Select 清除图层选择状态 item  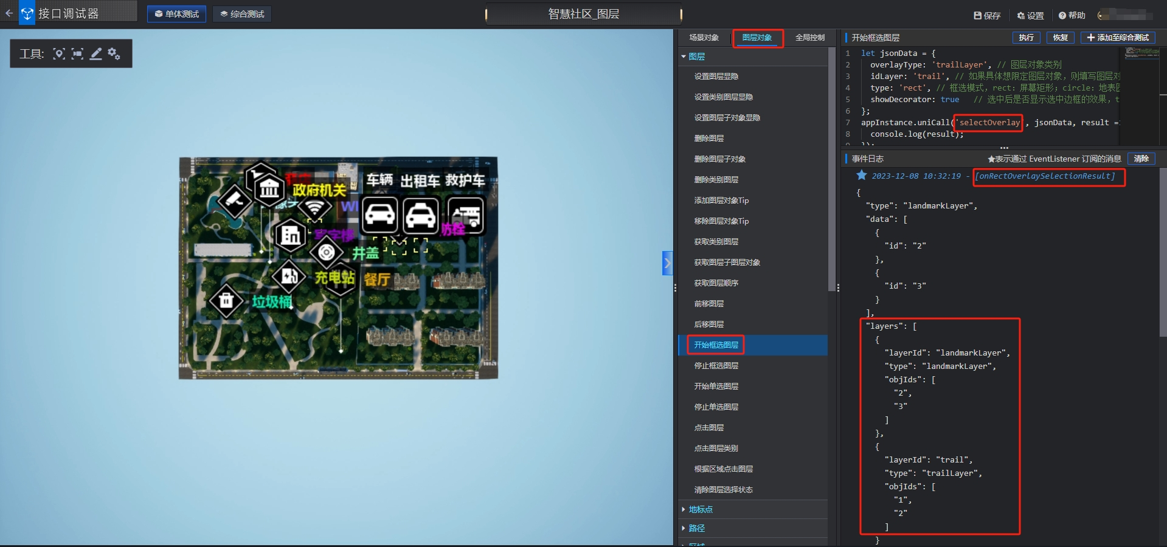753,490
